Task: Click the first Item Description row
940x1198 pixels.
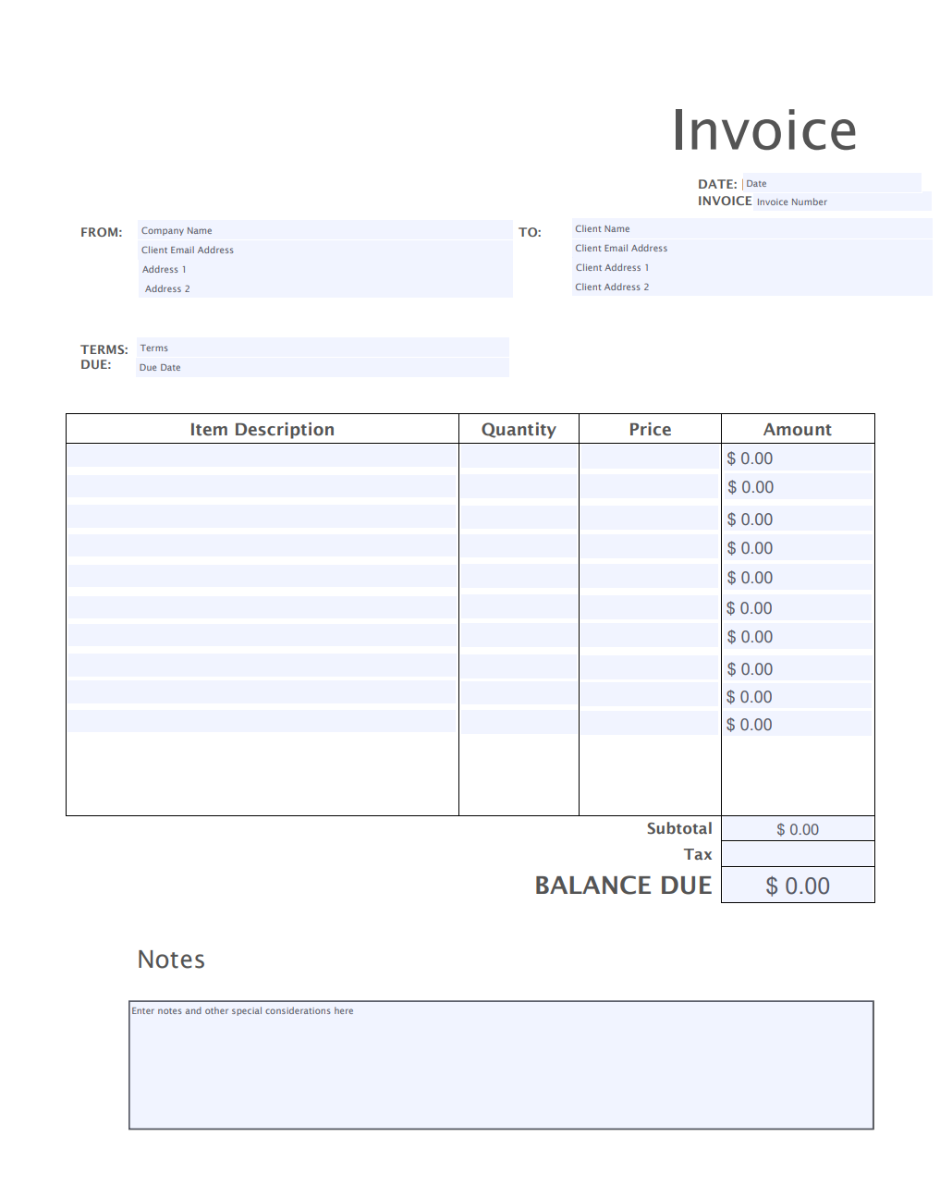Action: coord(262,456)
